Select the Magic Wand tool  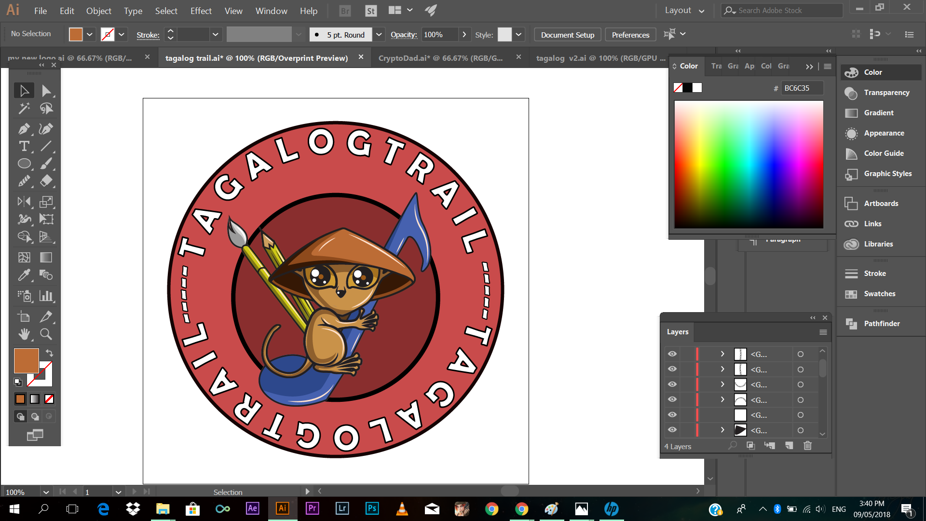click(24, 109)
